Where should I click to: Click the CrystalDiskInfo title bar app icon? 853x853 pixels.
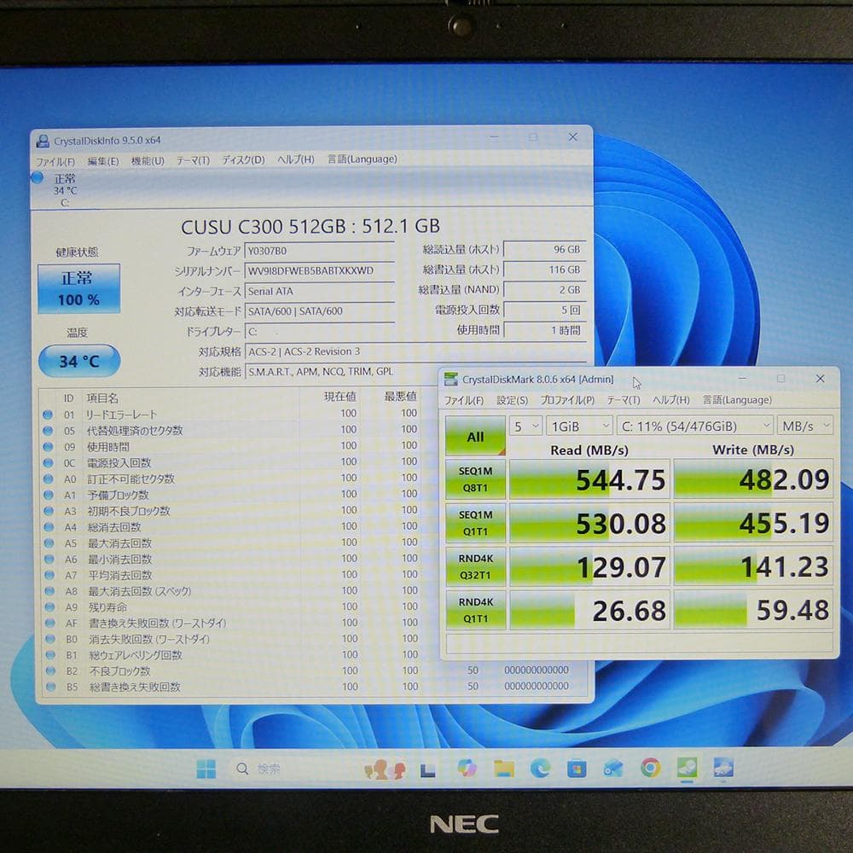(x=42, y=142)
